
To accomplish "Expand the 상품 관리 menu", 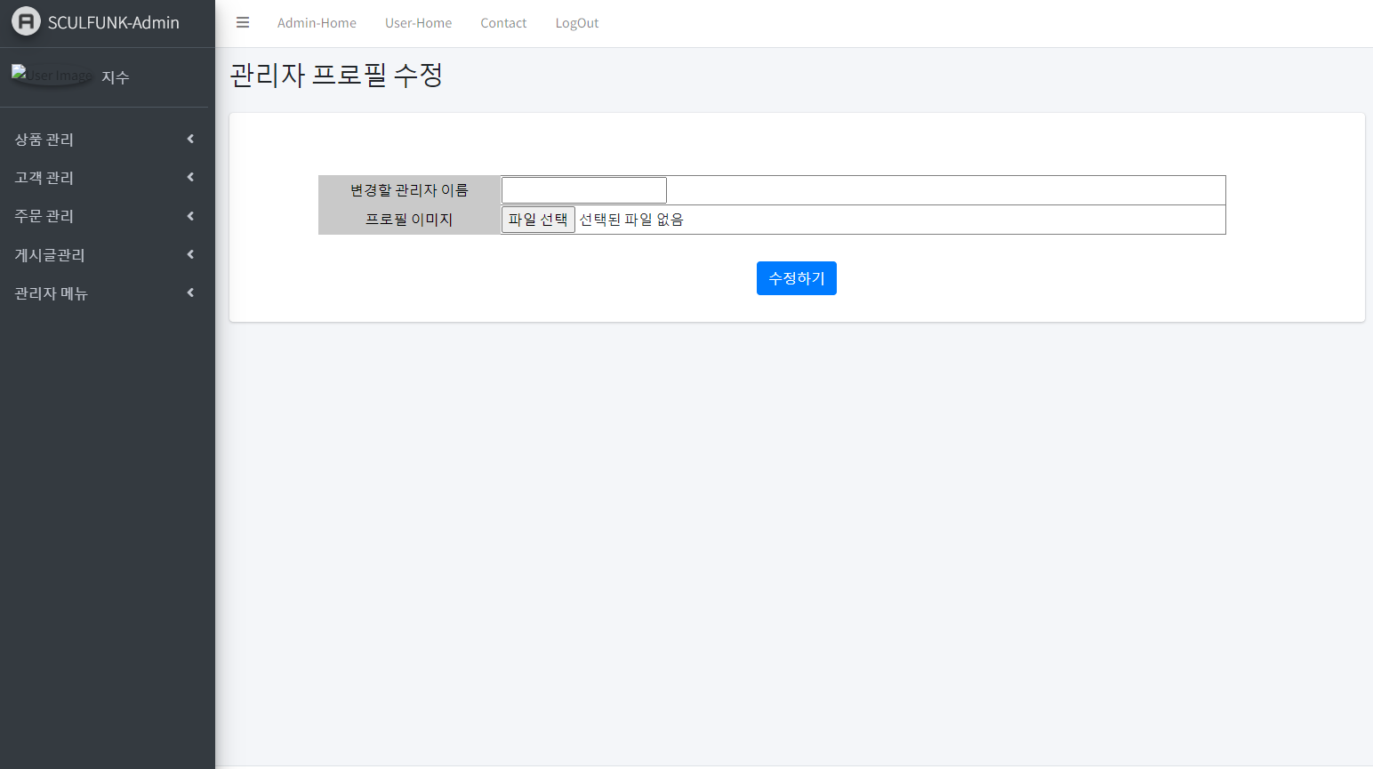I will [x=104, y=140].
